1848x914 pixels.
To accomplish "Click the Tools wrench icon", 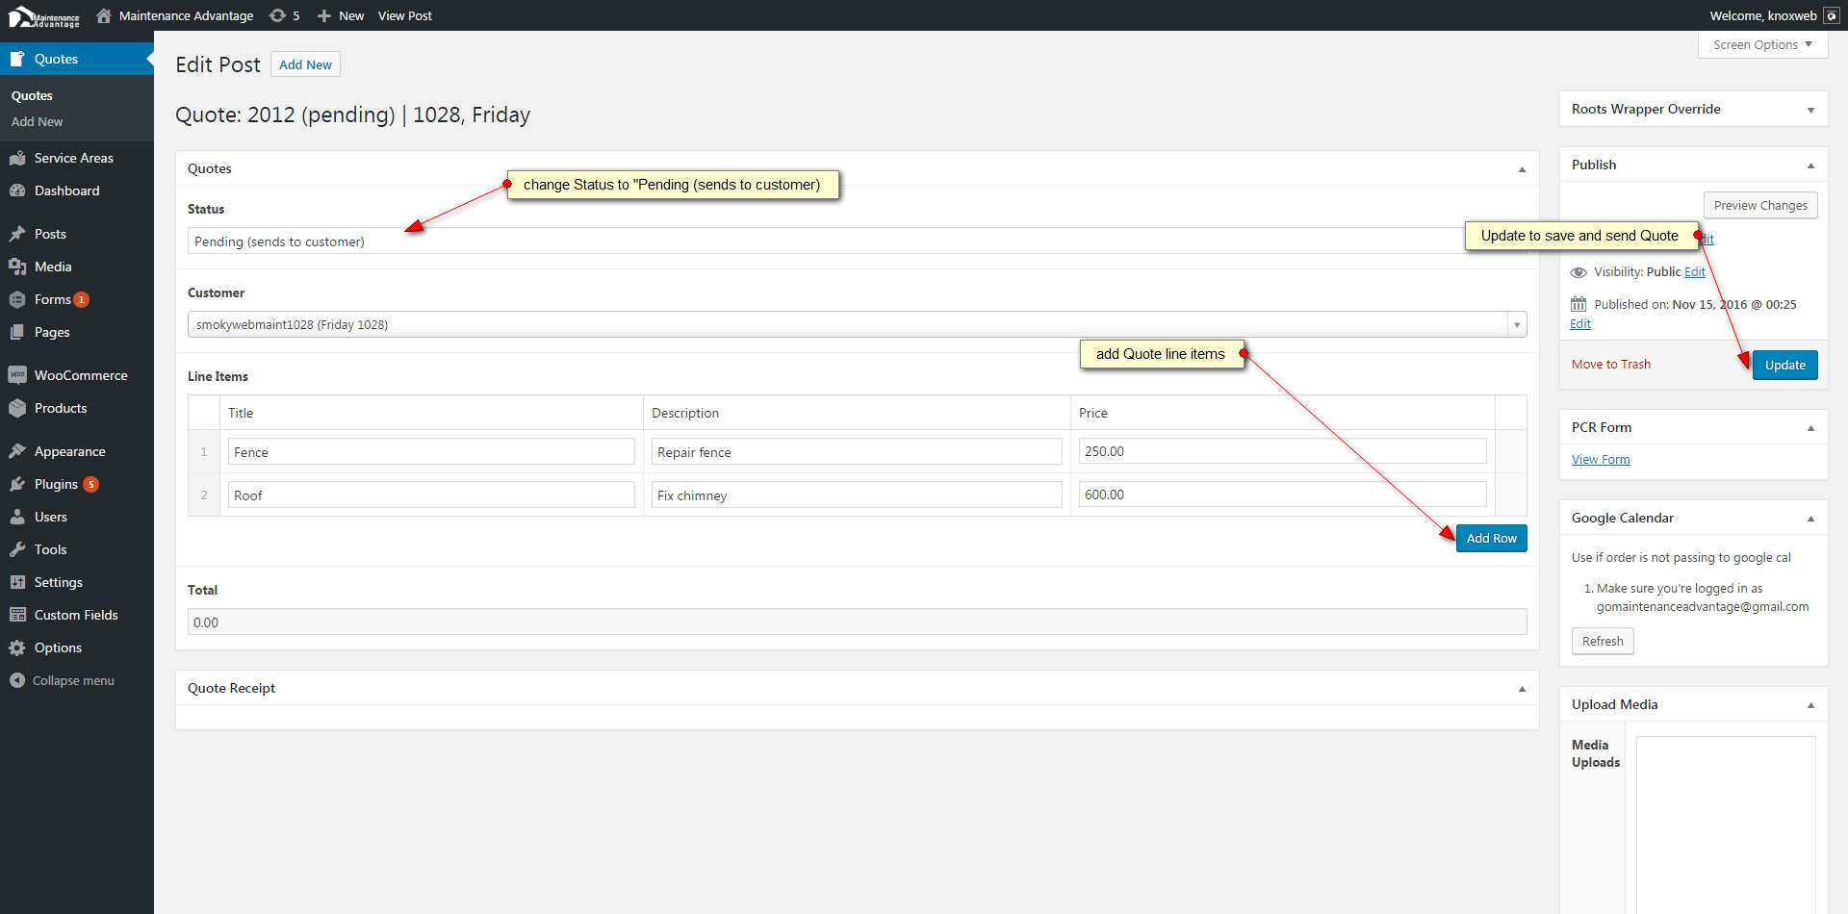I will [x=17, y=549].
